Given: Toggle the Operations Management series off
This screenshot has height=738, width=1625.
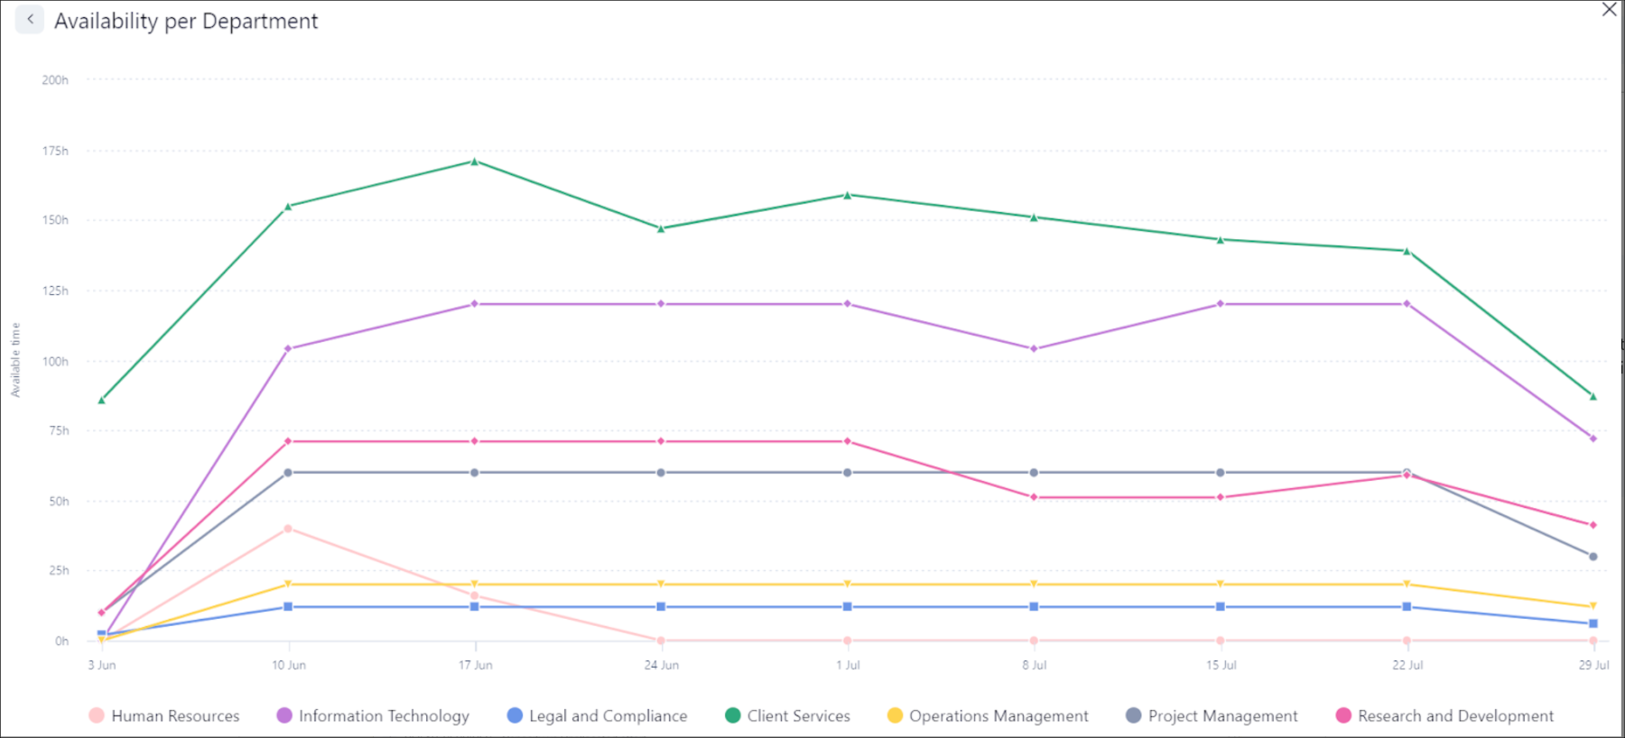Looking at the screenshot, I should point(998,715).
